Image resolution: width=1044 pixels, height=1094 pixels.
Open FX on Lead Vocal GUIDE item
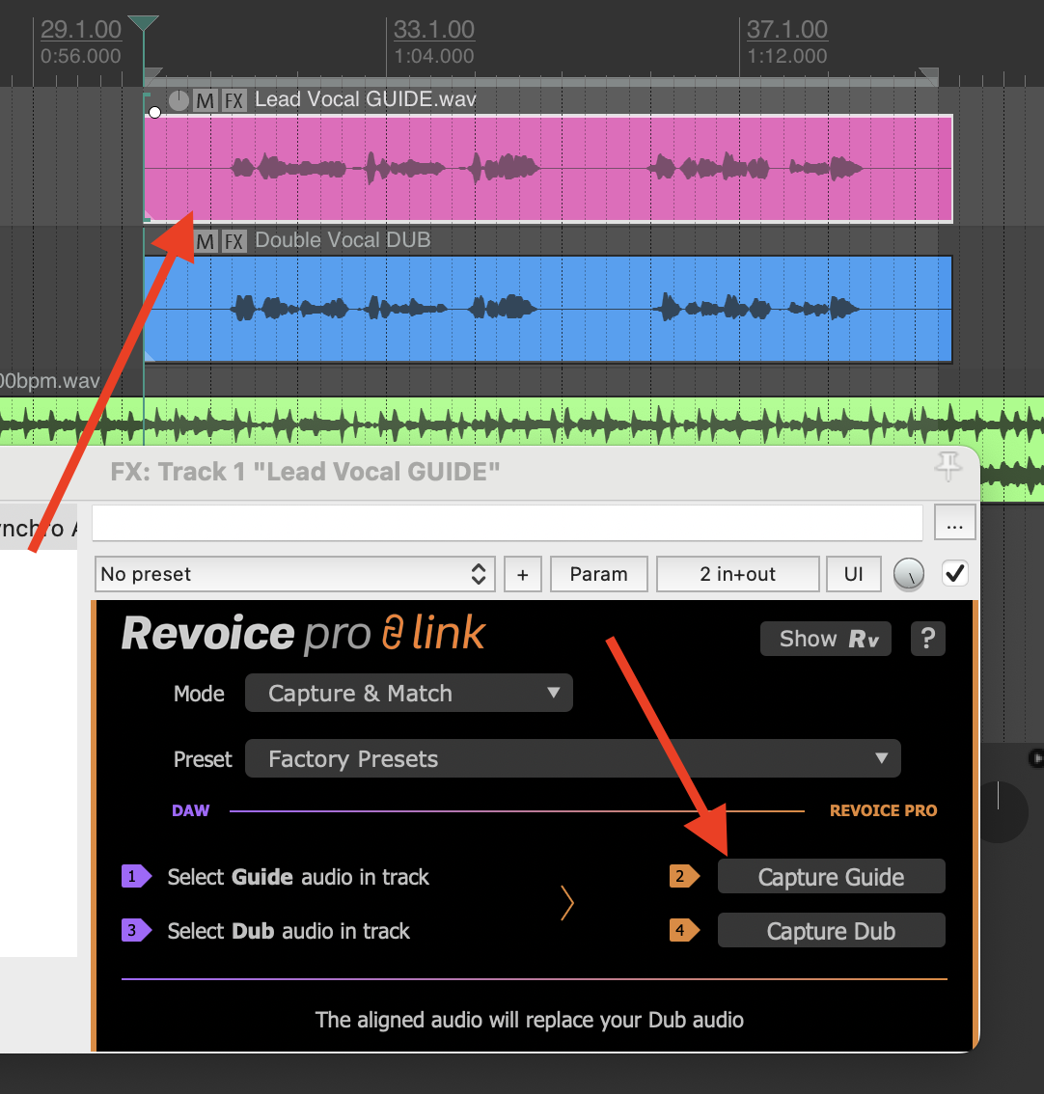point(234,100)
